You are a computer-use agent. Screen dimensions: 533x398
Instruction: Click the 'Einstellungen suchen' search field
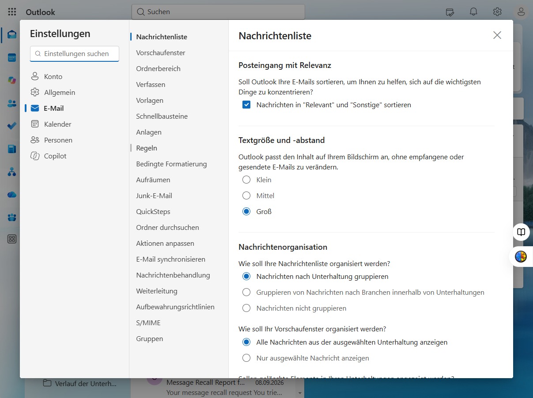click(x=75, y=54)
